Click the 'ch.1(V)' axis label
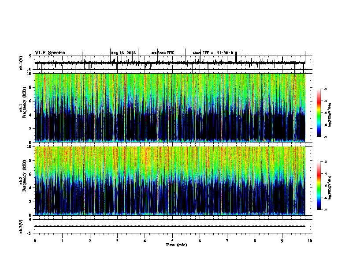 point(21,63)
